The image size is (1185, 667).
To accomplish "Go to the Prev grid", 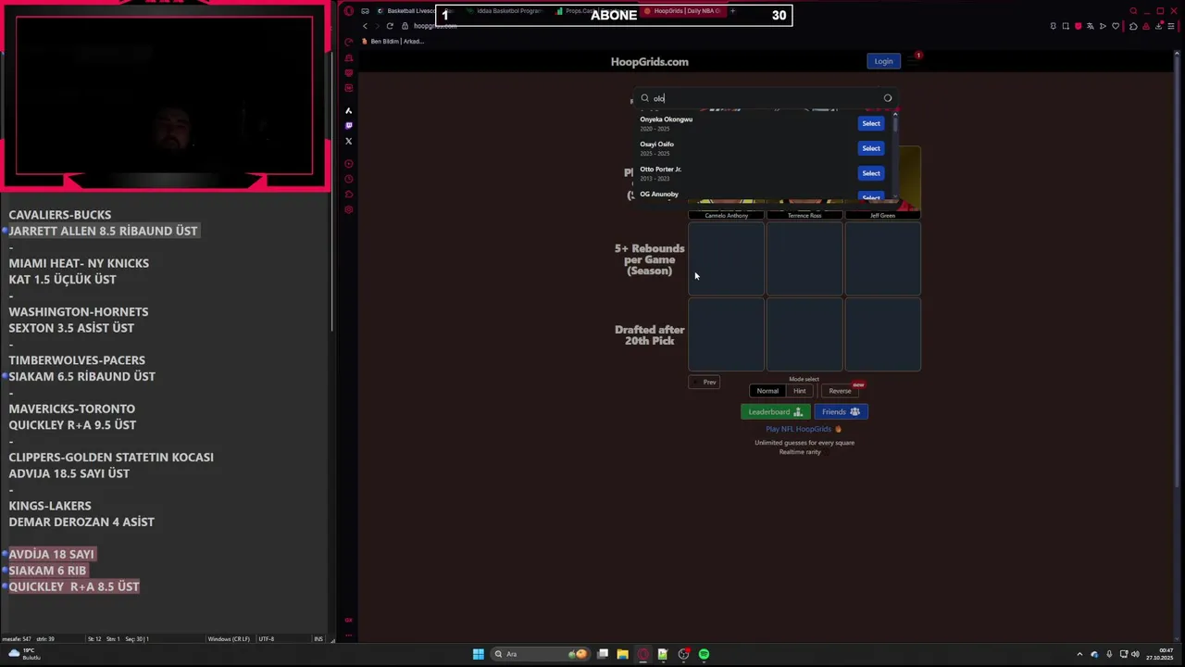I will (705, 382).
